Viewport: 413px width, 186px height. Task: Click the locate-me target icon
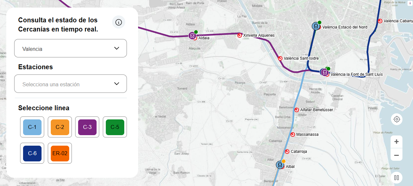397,119
